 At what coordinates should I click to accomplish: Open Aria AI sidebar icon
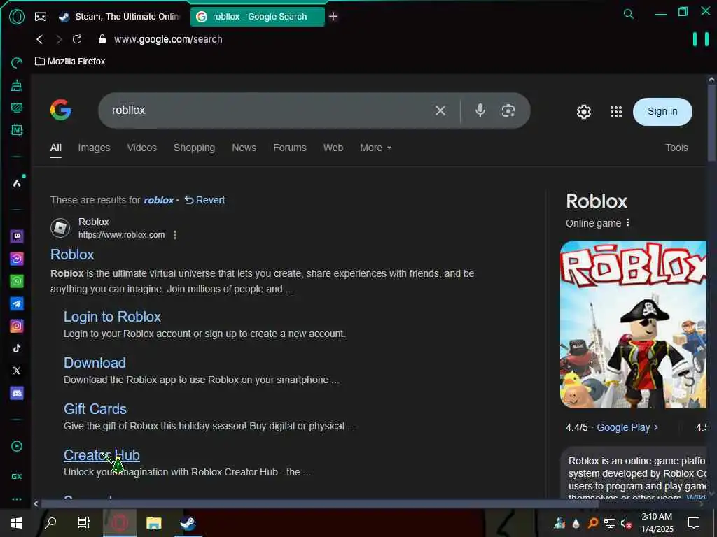17,183
